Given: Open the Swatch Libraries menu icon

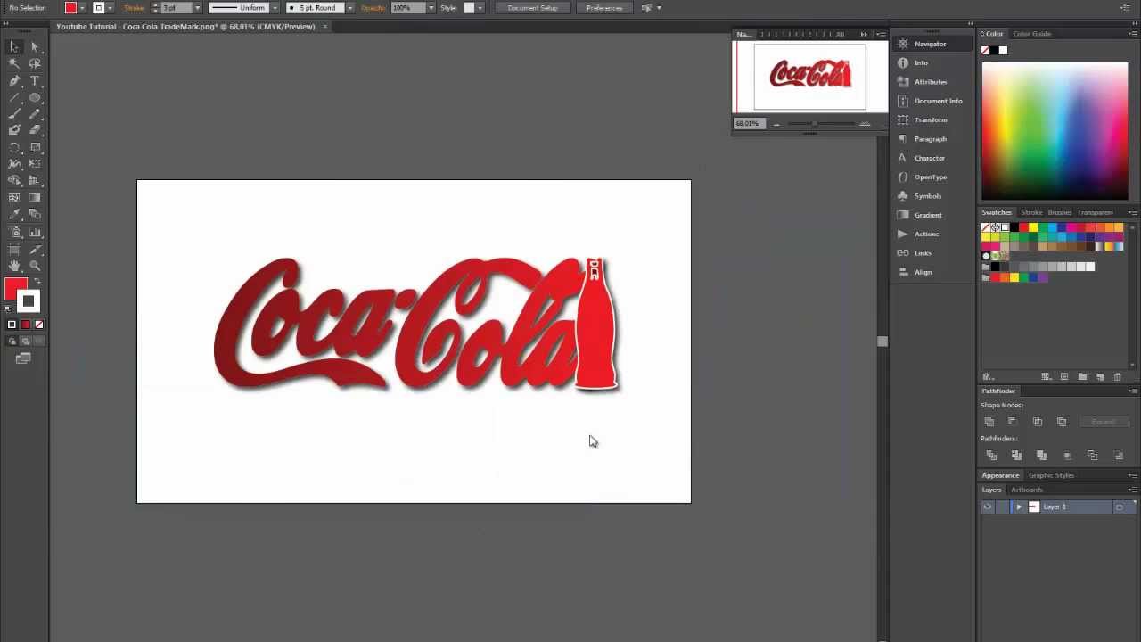Looking at the screenshot, I should [988, 377].
